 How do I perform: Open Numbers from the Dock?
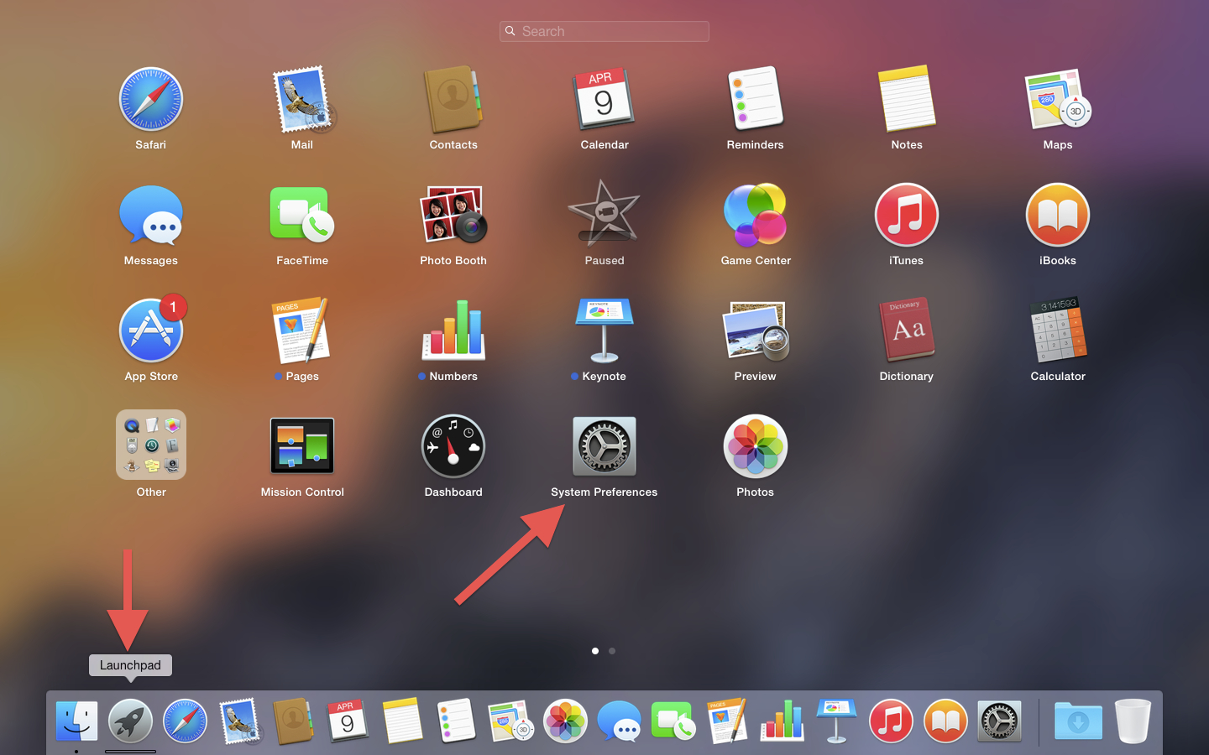[782, 721]
